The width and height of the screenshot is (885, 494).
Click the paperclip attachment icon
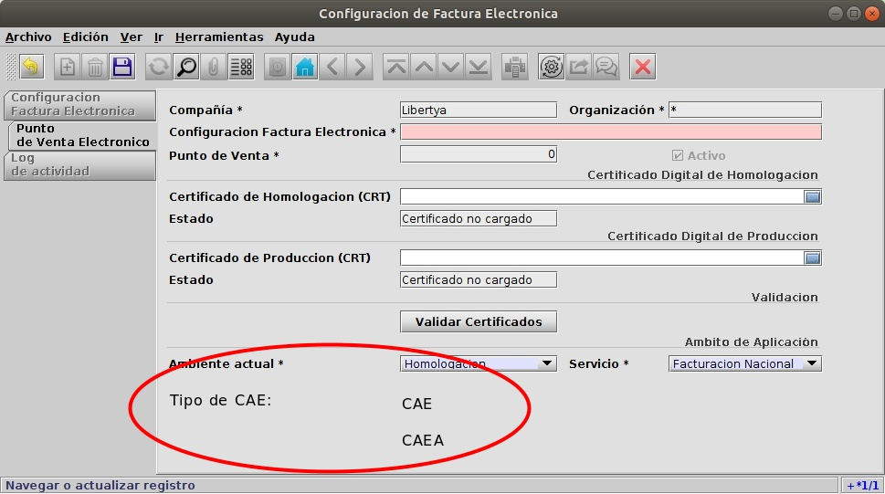coord(214,68)
